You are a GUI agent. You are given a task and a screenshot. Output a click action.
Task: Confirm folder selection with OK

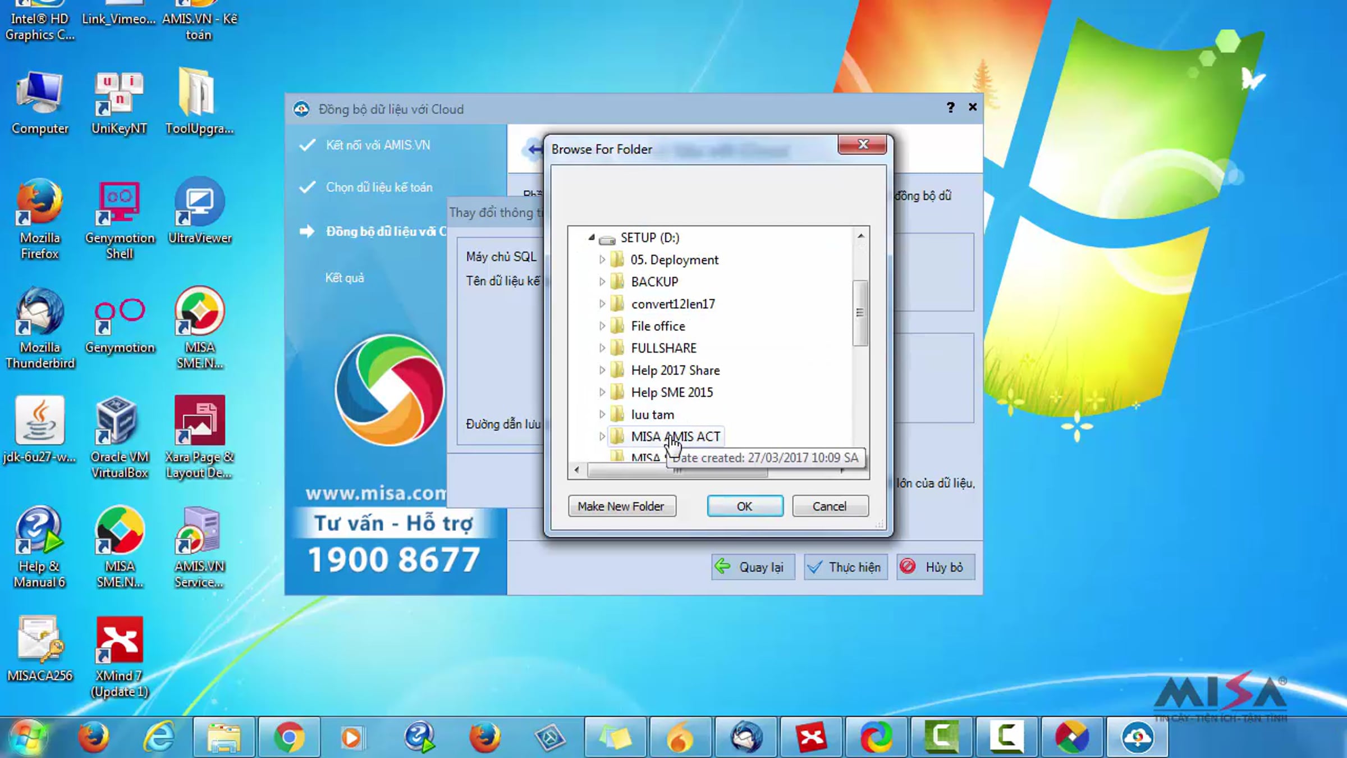[745, 506]
